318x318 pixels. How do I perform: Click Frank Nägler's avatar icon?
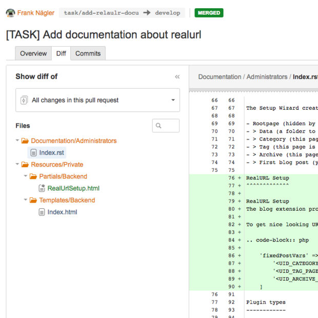(x=10, y=13)
